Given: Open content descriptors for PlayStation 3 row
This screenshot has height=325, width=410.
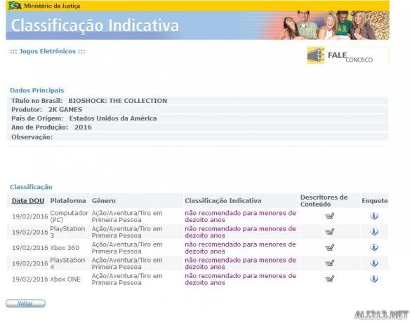Looking at the screenshot, I should pyautogui.click(x=330, y=232).
